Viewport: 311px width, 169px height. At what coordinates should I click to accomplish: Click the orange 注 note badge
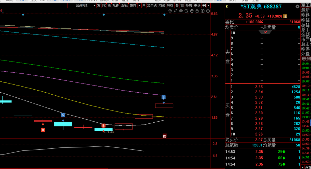(285, 16)
